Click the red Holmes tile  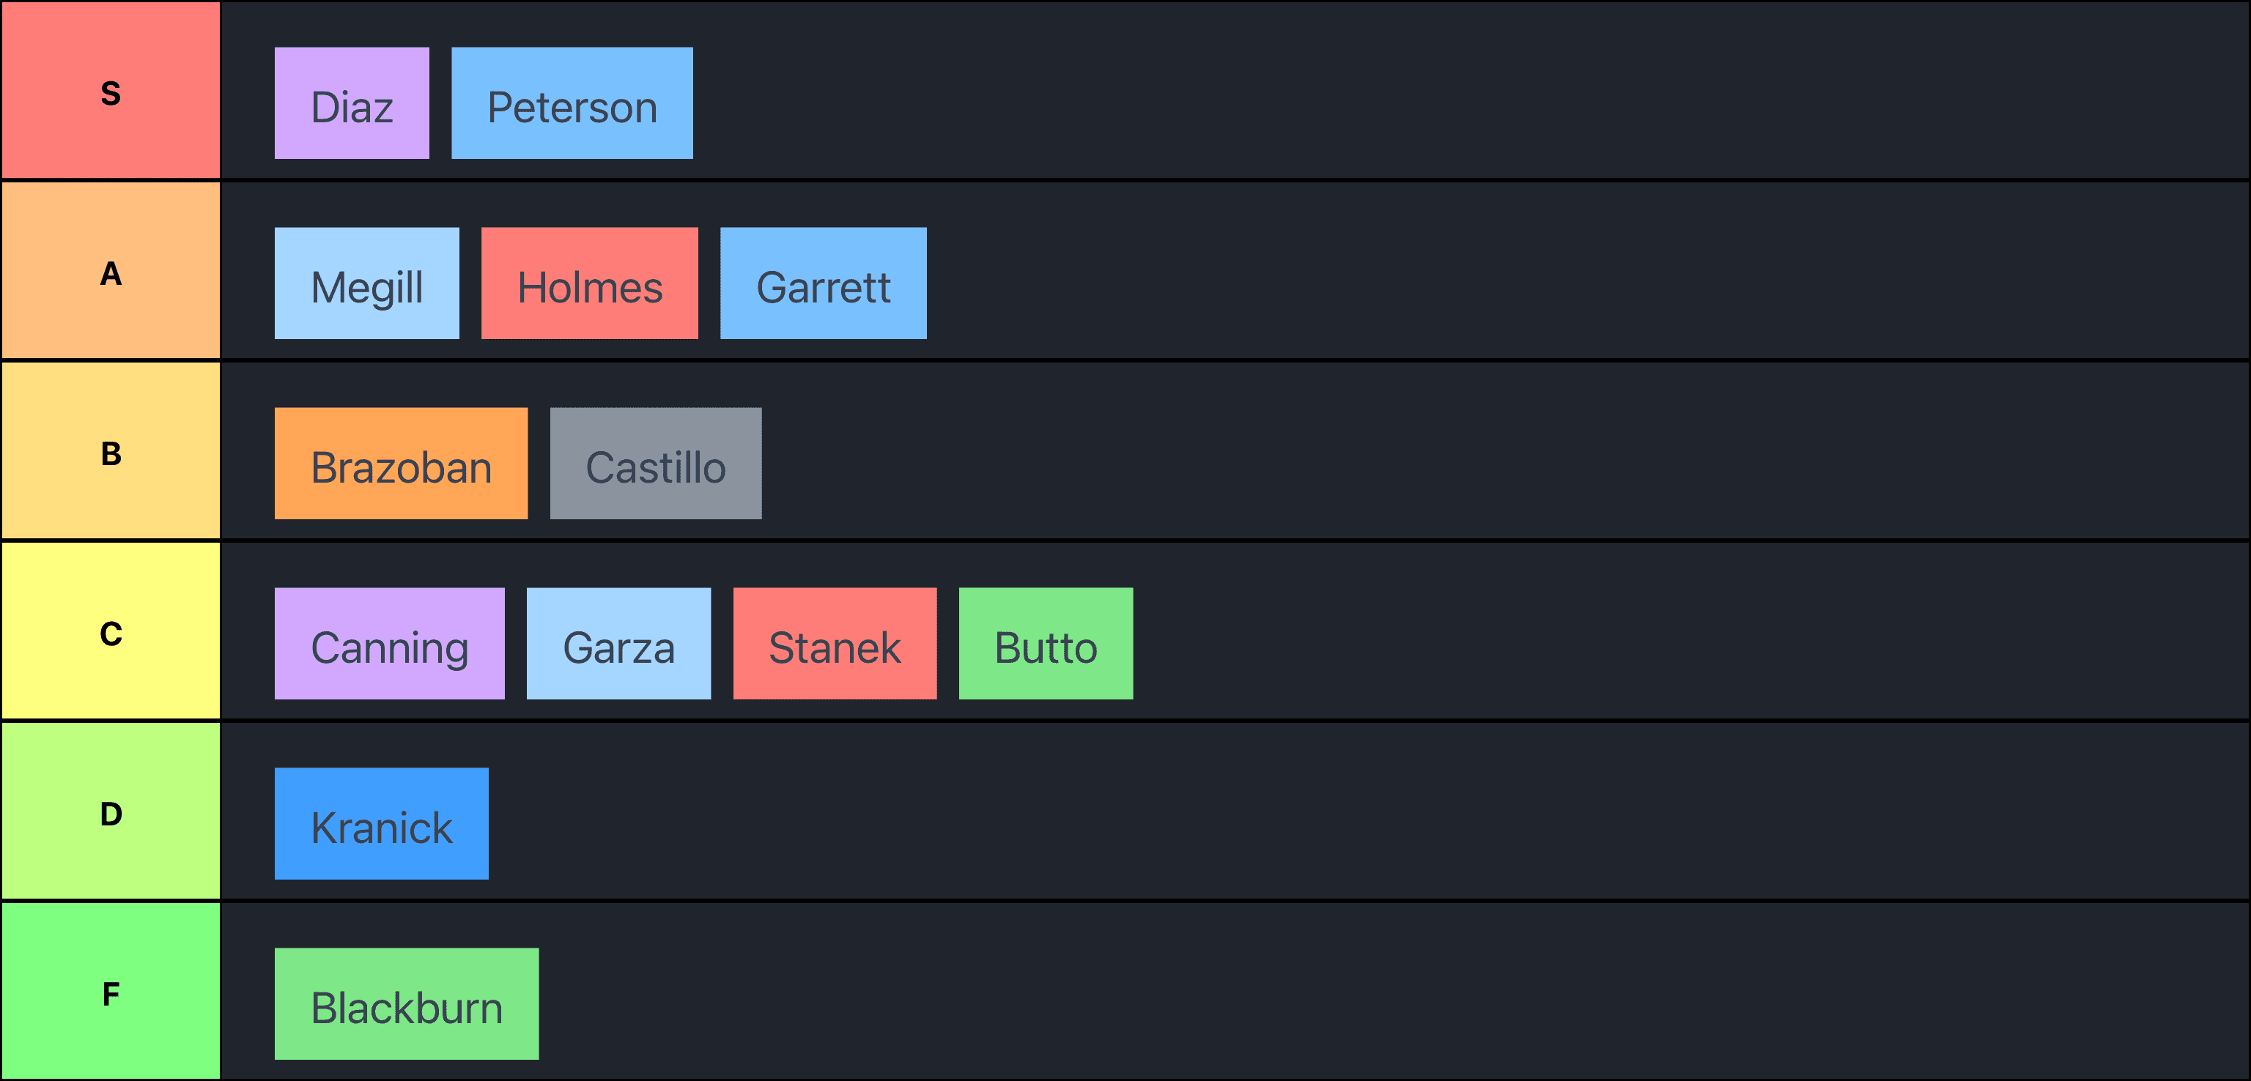tap(589, 283)
